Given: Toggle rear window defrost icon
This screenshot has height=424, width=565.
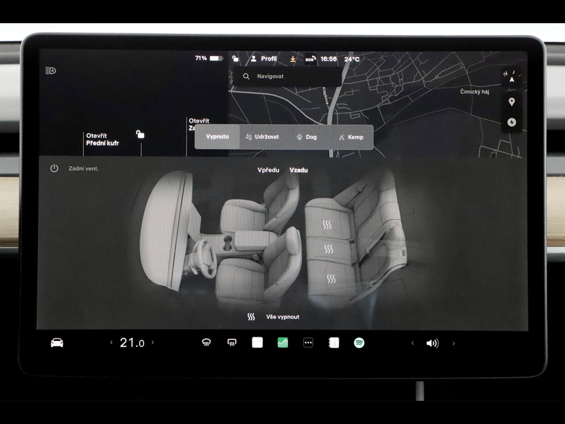Looking at the screenshot, I should click(232, 342).
